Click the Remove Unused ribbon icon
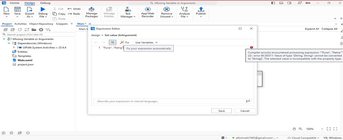343x140 pixels. (x=167, y=12)
